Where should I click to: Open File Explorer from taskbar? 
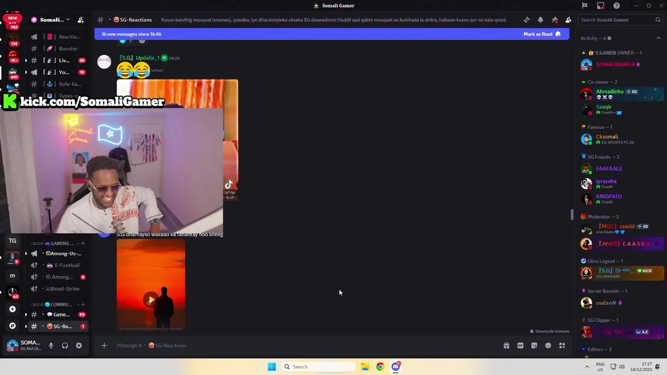[365, 367]
